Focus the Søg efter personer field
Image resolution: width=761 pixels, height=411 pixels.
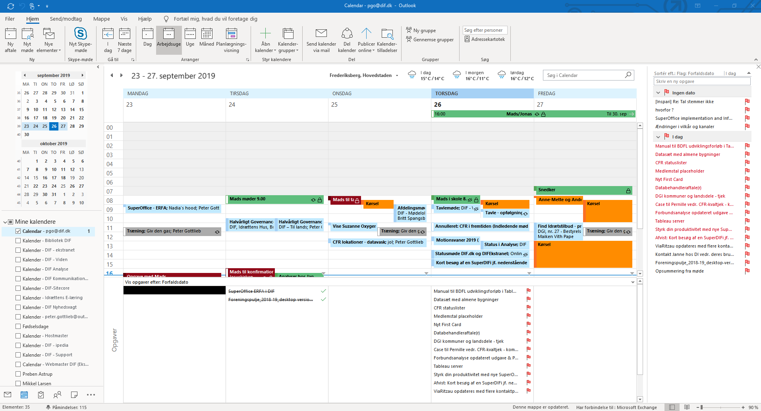[x=485, y=30]
